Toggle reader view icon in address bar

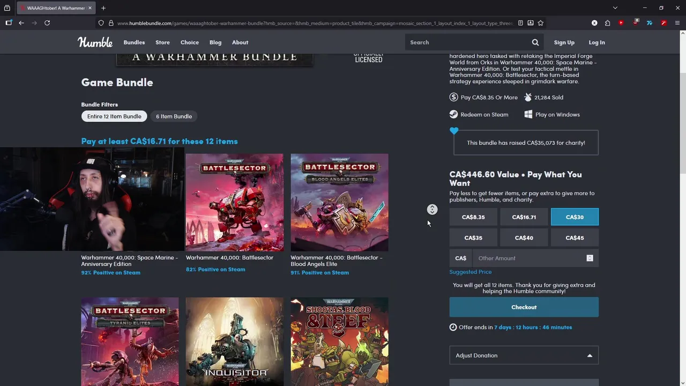(520, 23)
